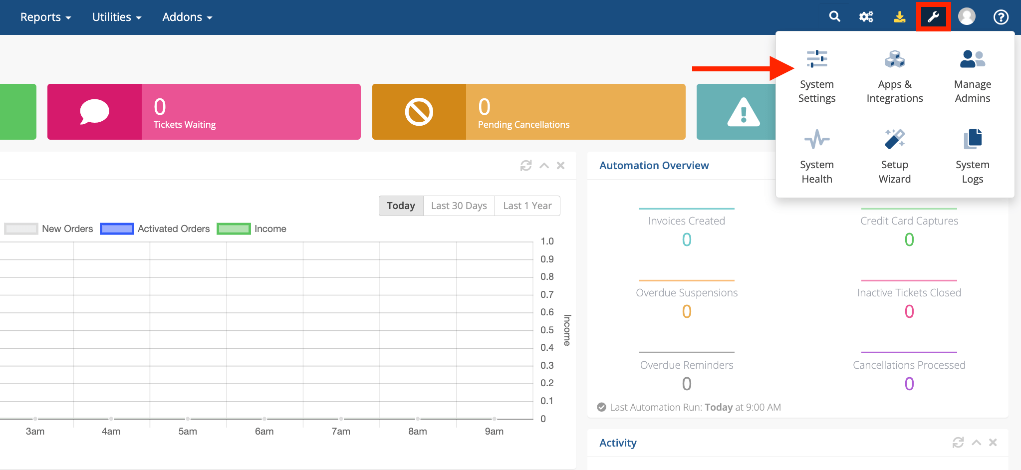
Task: Collapse the chart panel with chevron
Action: [x=544, y=165]
